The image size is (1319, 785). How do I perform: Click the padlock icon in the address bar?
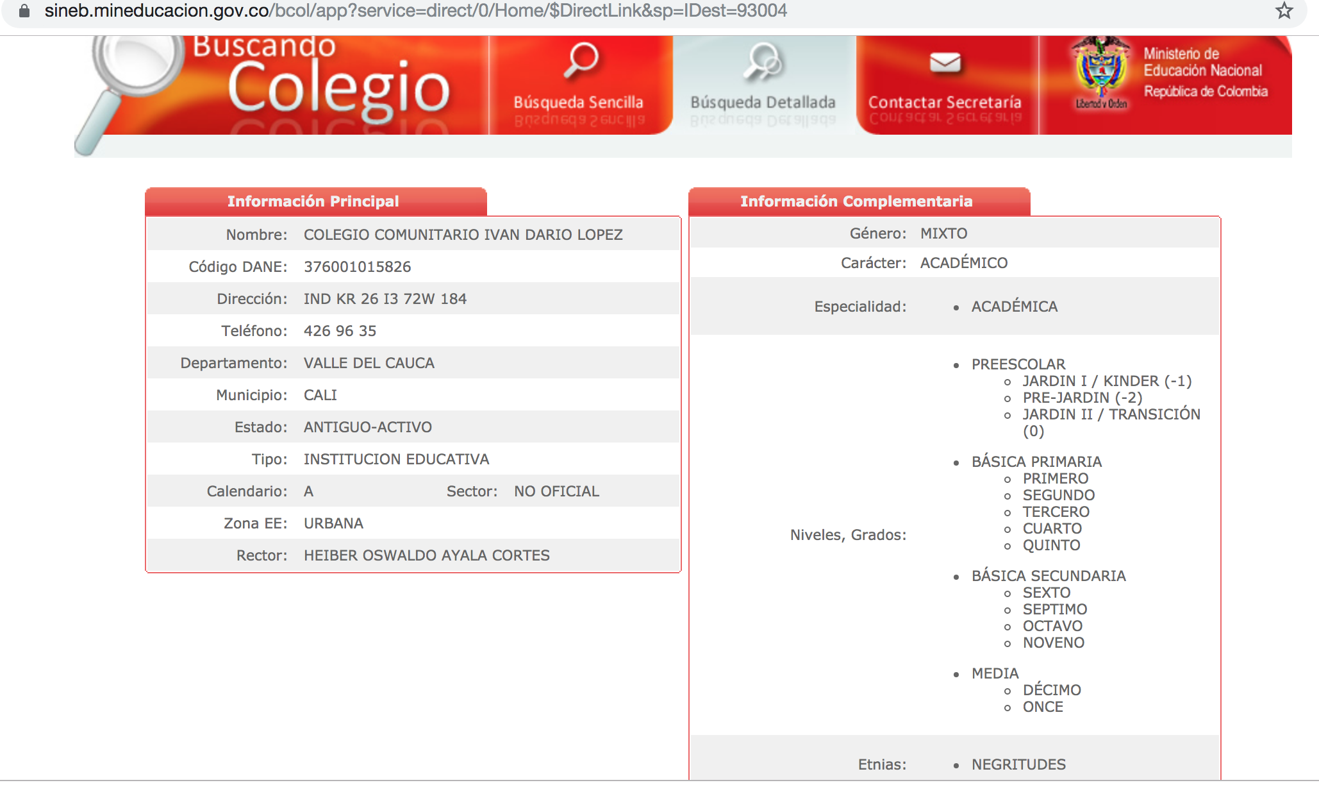[x=24, y=10]
